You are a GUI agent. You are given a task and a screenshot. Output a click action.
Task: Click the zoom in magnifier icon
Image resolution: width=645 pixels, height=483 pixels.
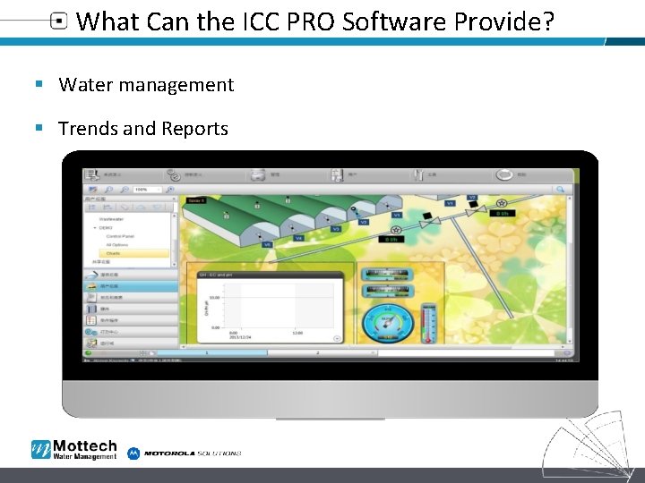[x=108, y=190]
